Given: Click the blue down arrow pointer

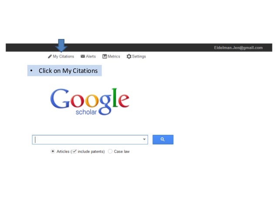Looking at the screenshot, I should pyautogui.click(x=61, y=45).
